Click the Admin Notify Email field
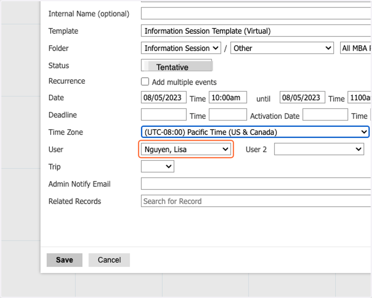The image size is (372, 298). (x=256, y=184)
